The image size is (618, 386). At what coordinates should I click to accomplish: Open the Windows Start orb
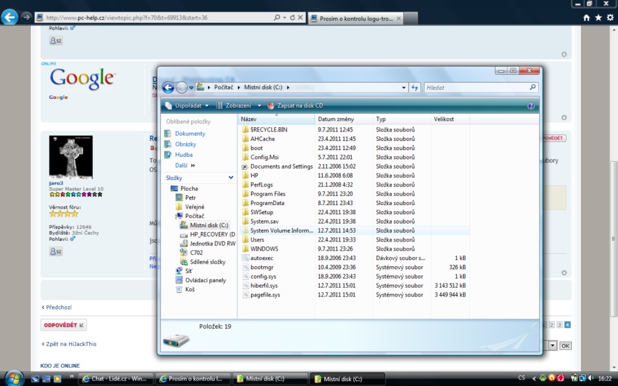tap(14, 378)
